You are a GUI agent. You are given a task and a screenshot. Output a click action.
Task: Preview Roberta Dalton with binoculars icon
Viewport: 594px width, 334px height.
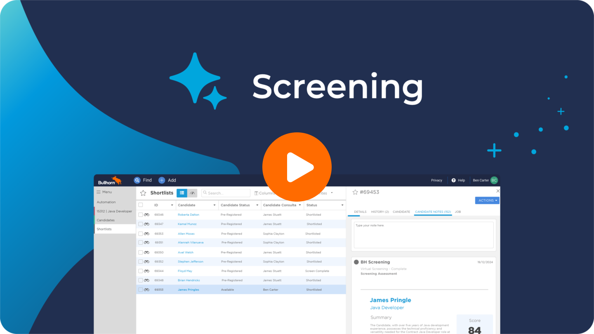(x=146, y=215)
